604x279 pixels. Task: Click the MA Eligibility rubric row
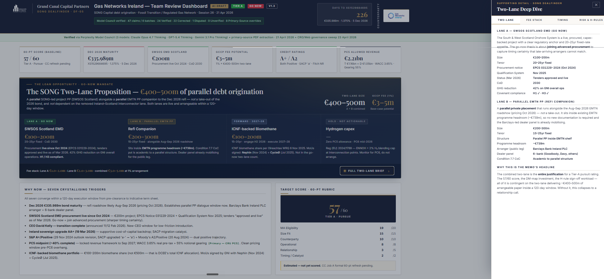pyautogui.click(x=338, y=228)
